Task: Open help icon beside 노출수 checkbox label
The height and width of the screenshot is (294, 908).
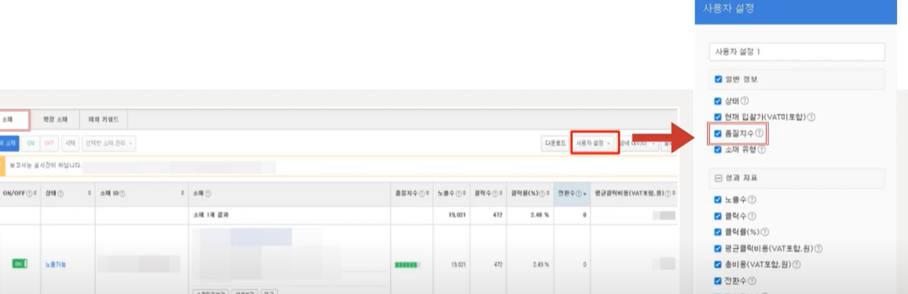Action: click(x=752, y=200)
